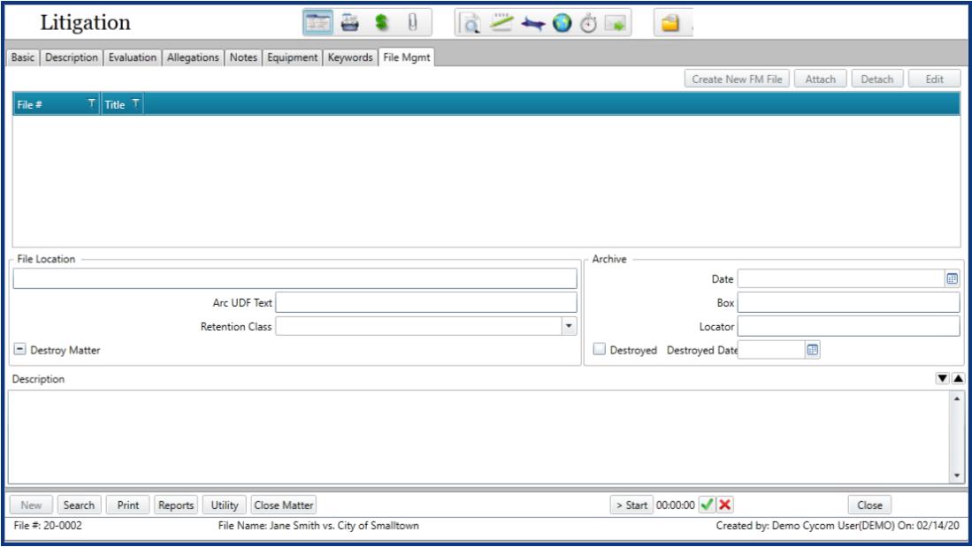972x547 pixels.
Task: Click the notepad with green pencil icon
Action: pyautogui.click(x=501, y=24)
